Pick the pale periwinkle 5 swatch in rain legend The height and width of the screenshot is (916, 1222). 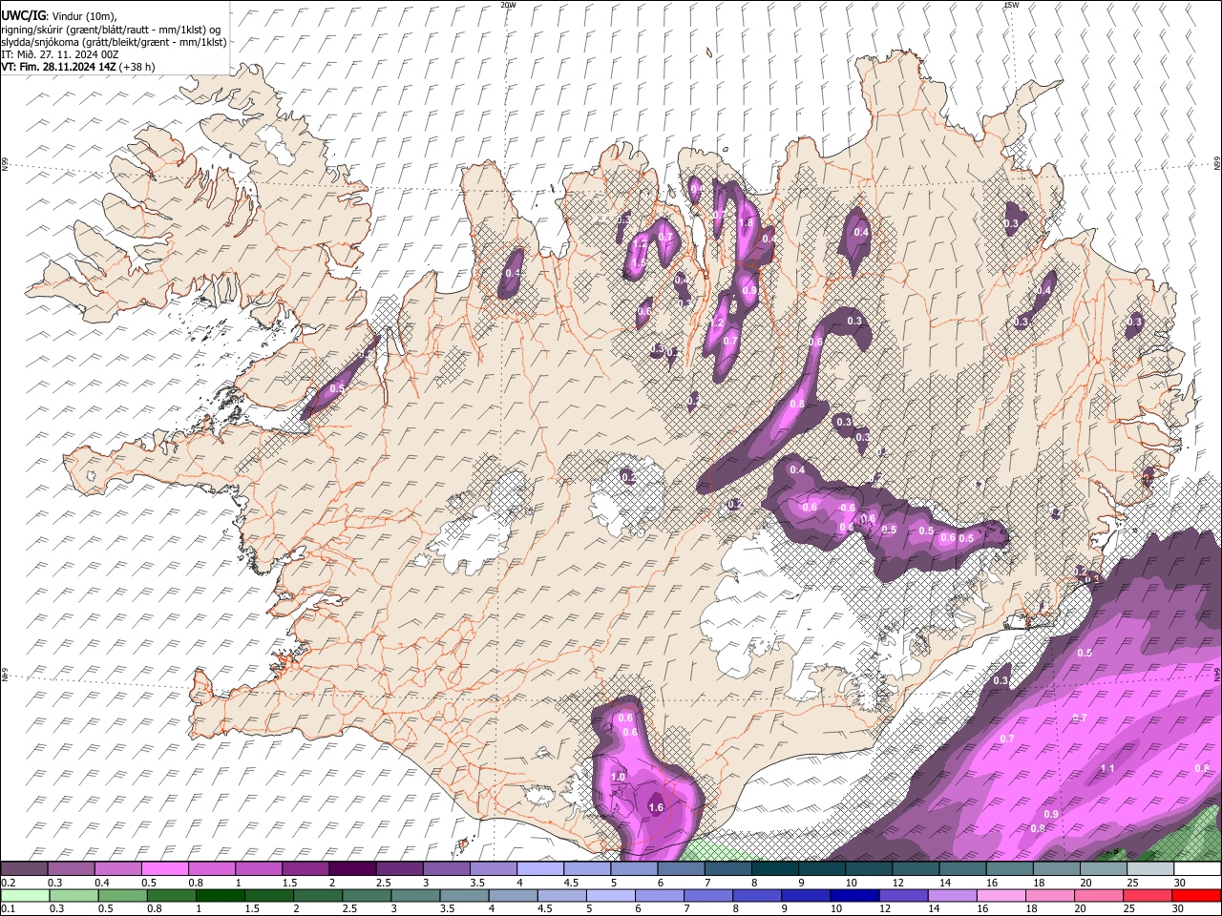pos(611,895)
